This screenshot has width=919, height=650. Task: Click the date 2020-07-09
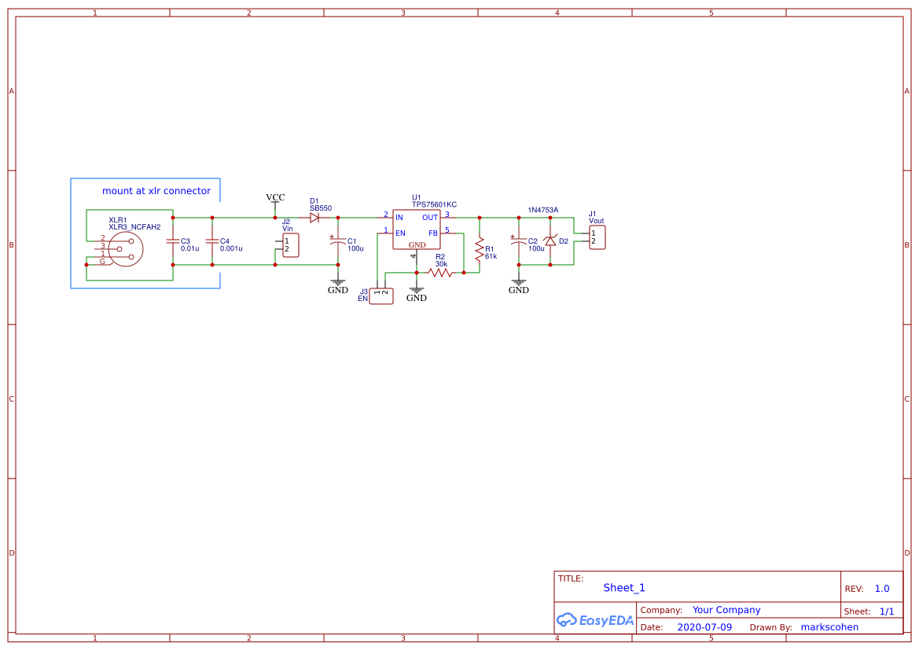pyautogui.click(x=704, y=627)
